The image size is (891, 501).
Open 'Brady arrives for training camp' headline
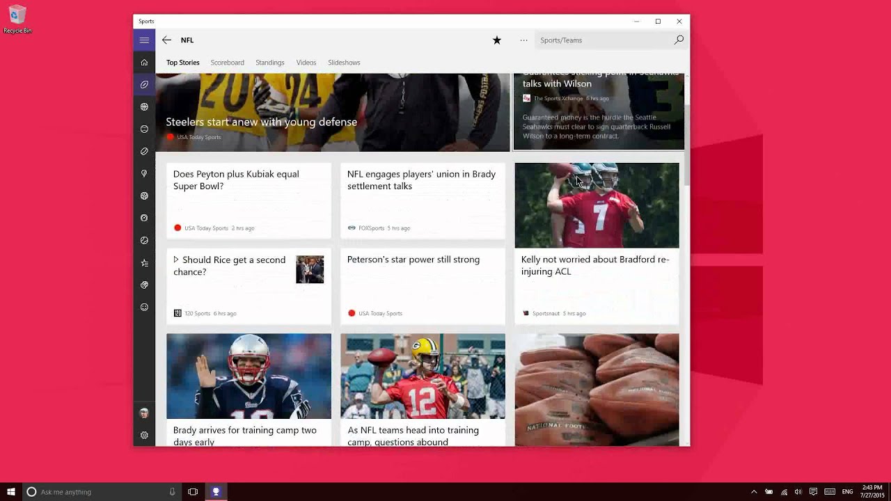coord(245,436)
